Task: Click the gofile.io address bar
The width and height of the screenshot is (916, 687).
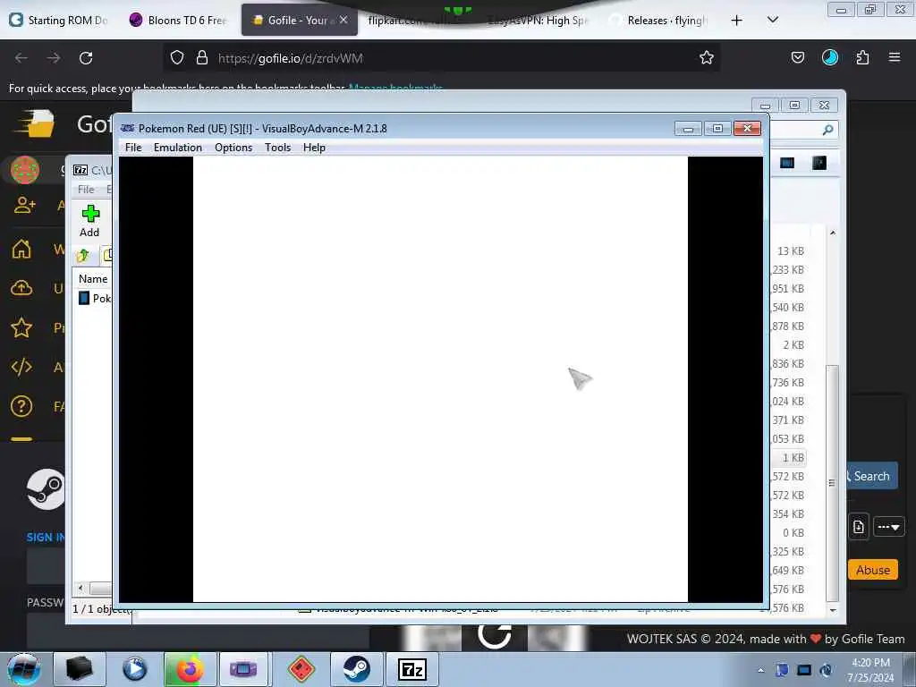Action: pyautogui.click(x=444, y=58)
